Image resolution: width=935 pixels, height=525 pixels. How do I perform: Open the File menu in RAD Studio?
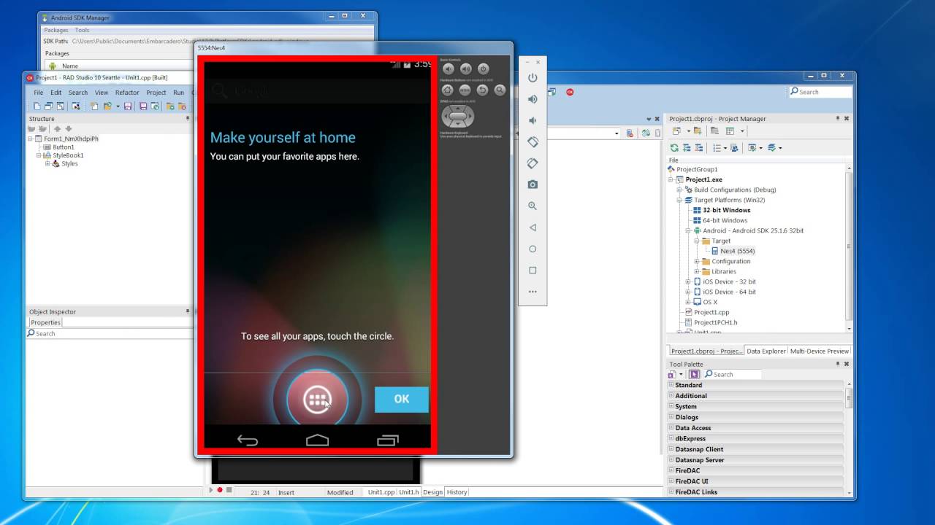coord(38,93)
